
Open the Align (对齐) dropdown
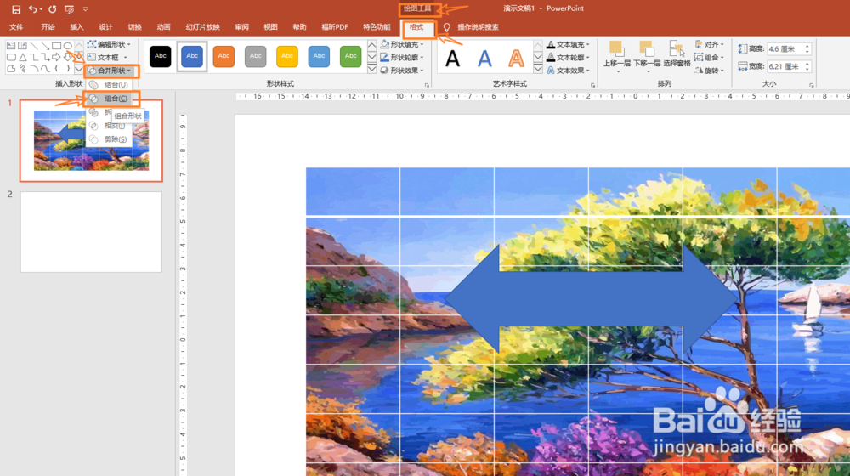[x=710, y=44]
